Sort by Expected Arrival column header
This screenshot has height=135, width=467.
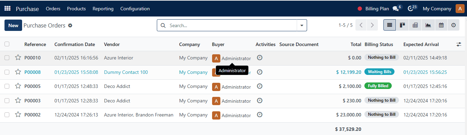click(x=421, y=44)
